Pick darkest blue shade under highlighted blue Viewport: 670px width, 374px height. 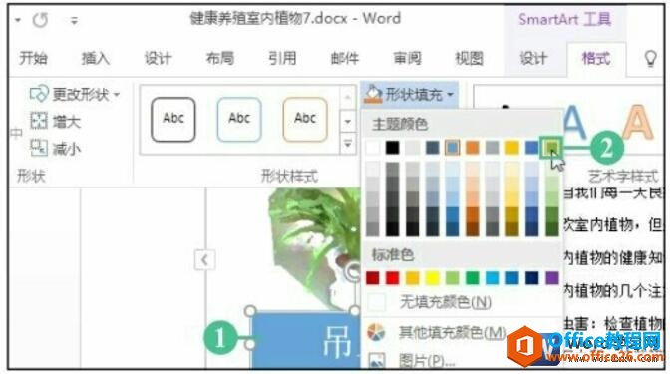452,228
